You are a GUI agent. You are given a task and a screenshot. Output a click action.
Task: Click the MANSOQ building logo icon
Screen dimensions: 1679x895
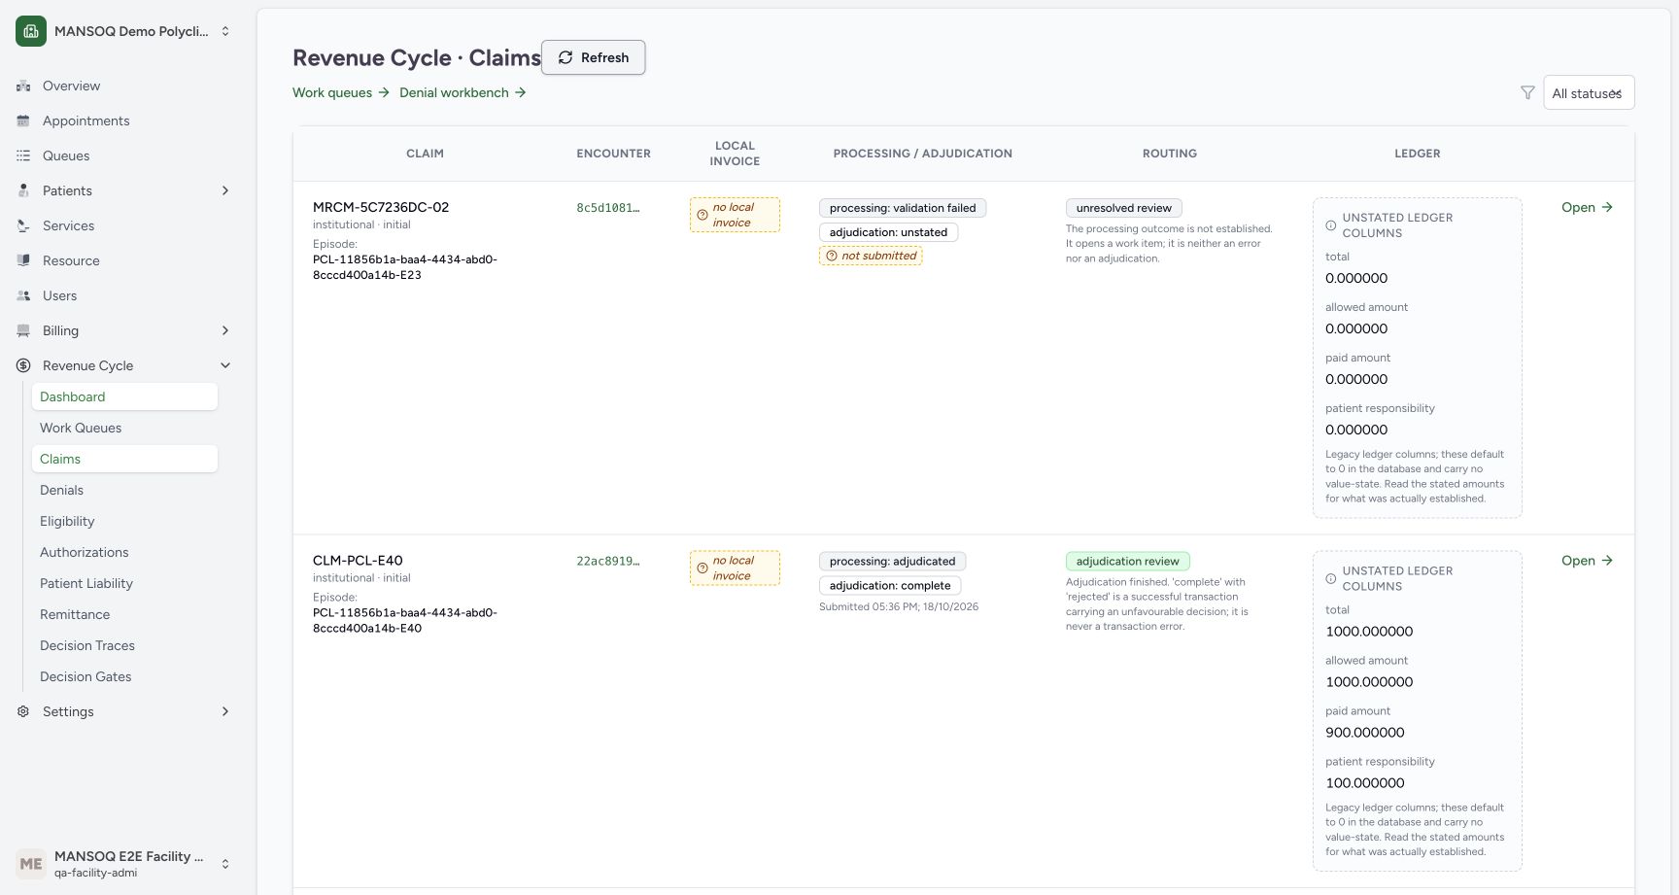(x=31, y=31)
